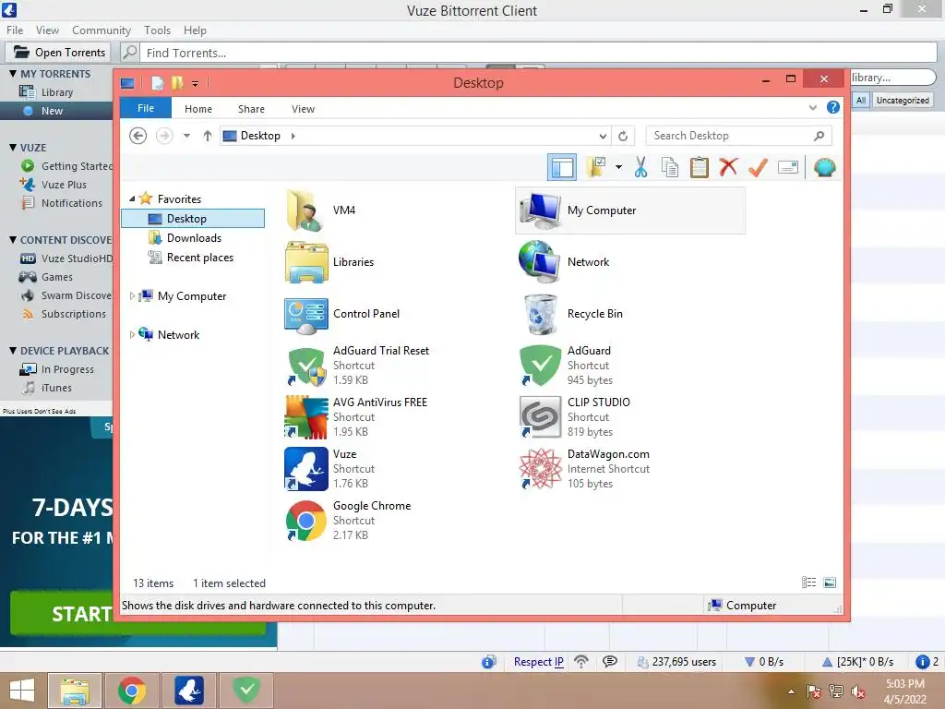Image resolution: width=945 pixels, height=709 pixels.
Task: Switch to Details view icon in status bar
Action: [x=808, y=583]
